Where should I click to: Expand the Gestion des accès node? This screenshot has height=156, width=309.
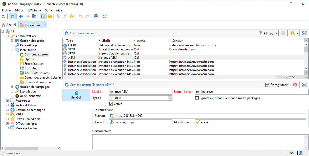(x=12, y=41)
